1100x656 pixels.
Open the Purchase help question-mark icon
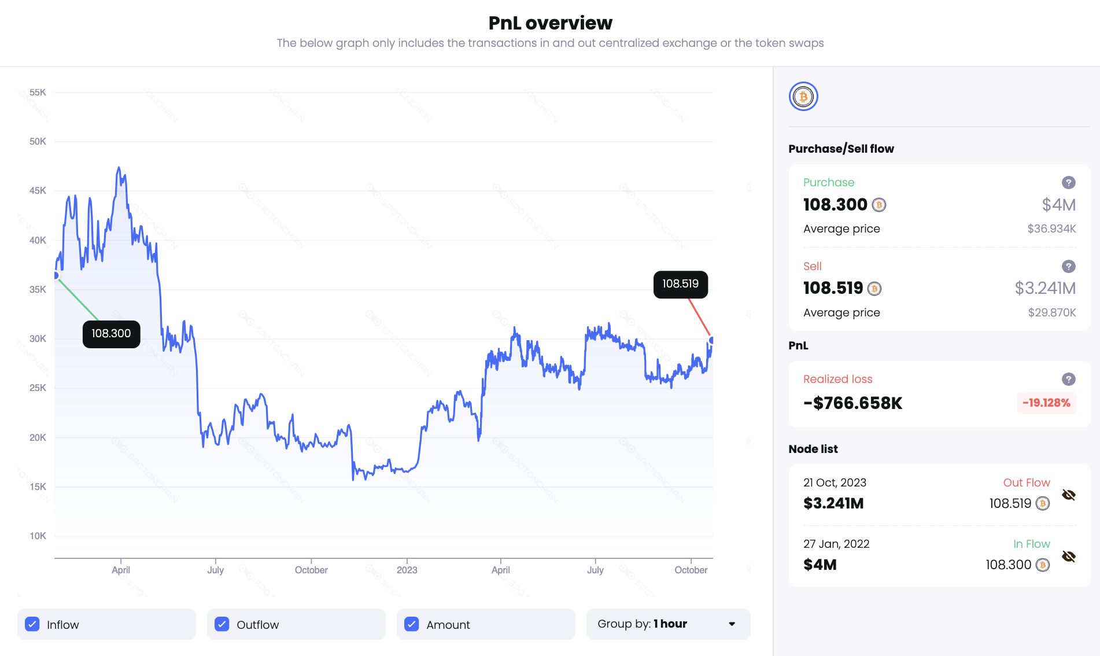click(x=1068, y=182)
